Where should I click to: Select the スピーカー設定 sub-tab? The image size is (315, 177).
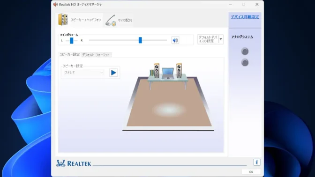69,54
